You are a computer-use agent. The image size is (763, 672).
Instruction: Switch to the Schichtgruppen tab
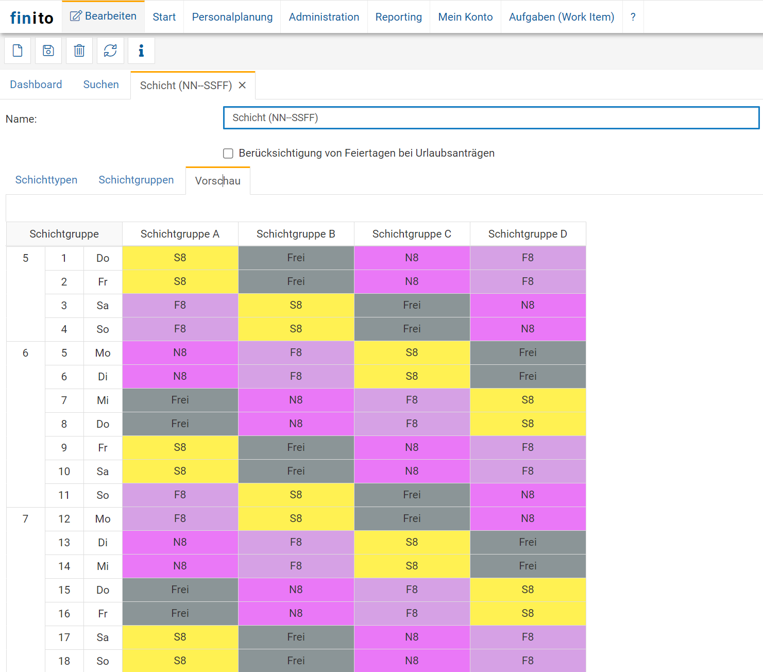pos(136,180)
